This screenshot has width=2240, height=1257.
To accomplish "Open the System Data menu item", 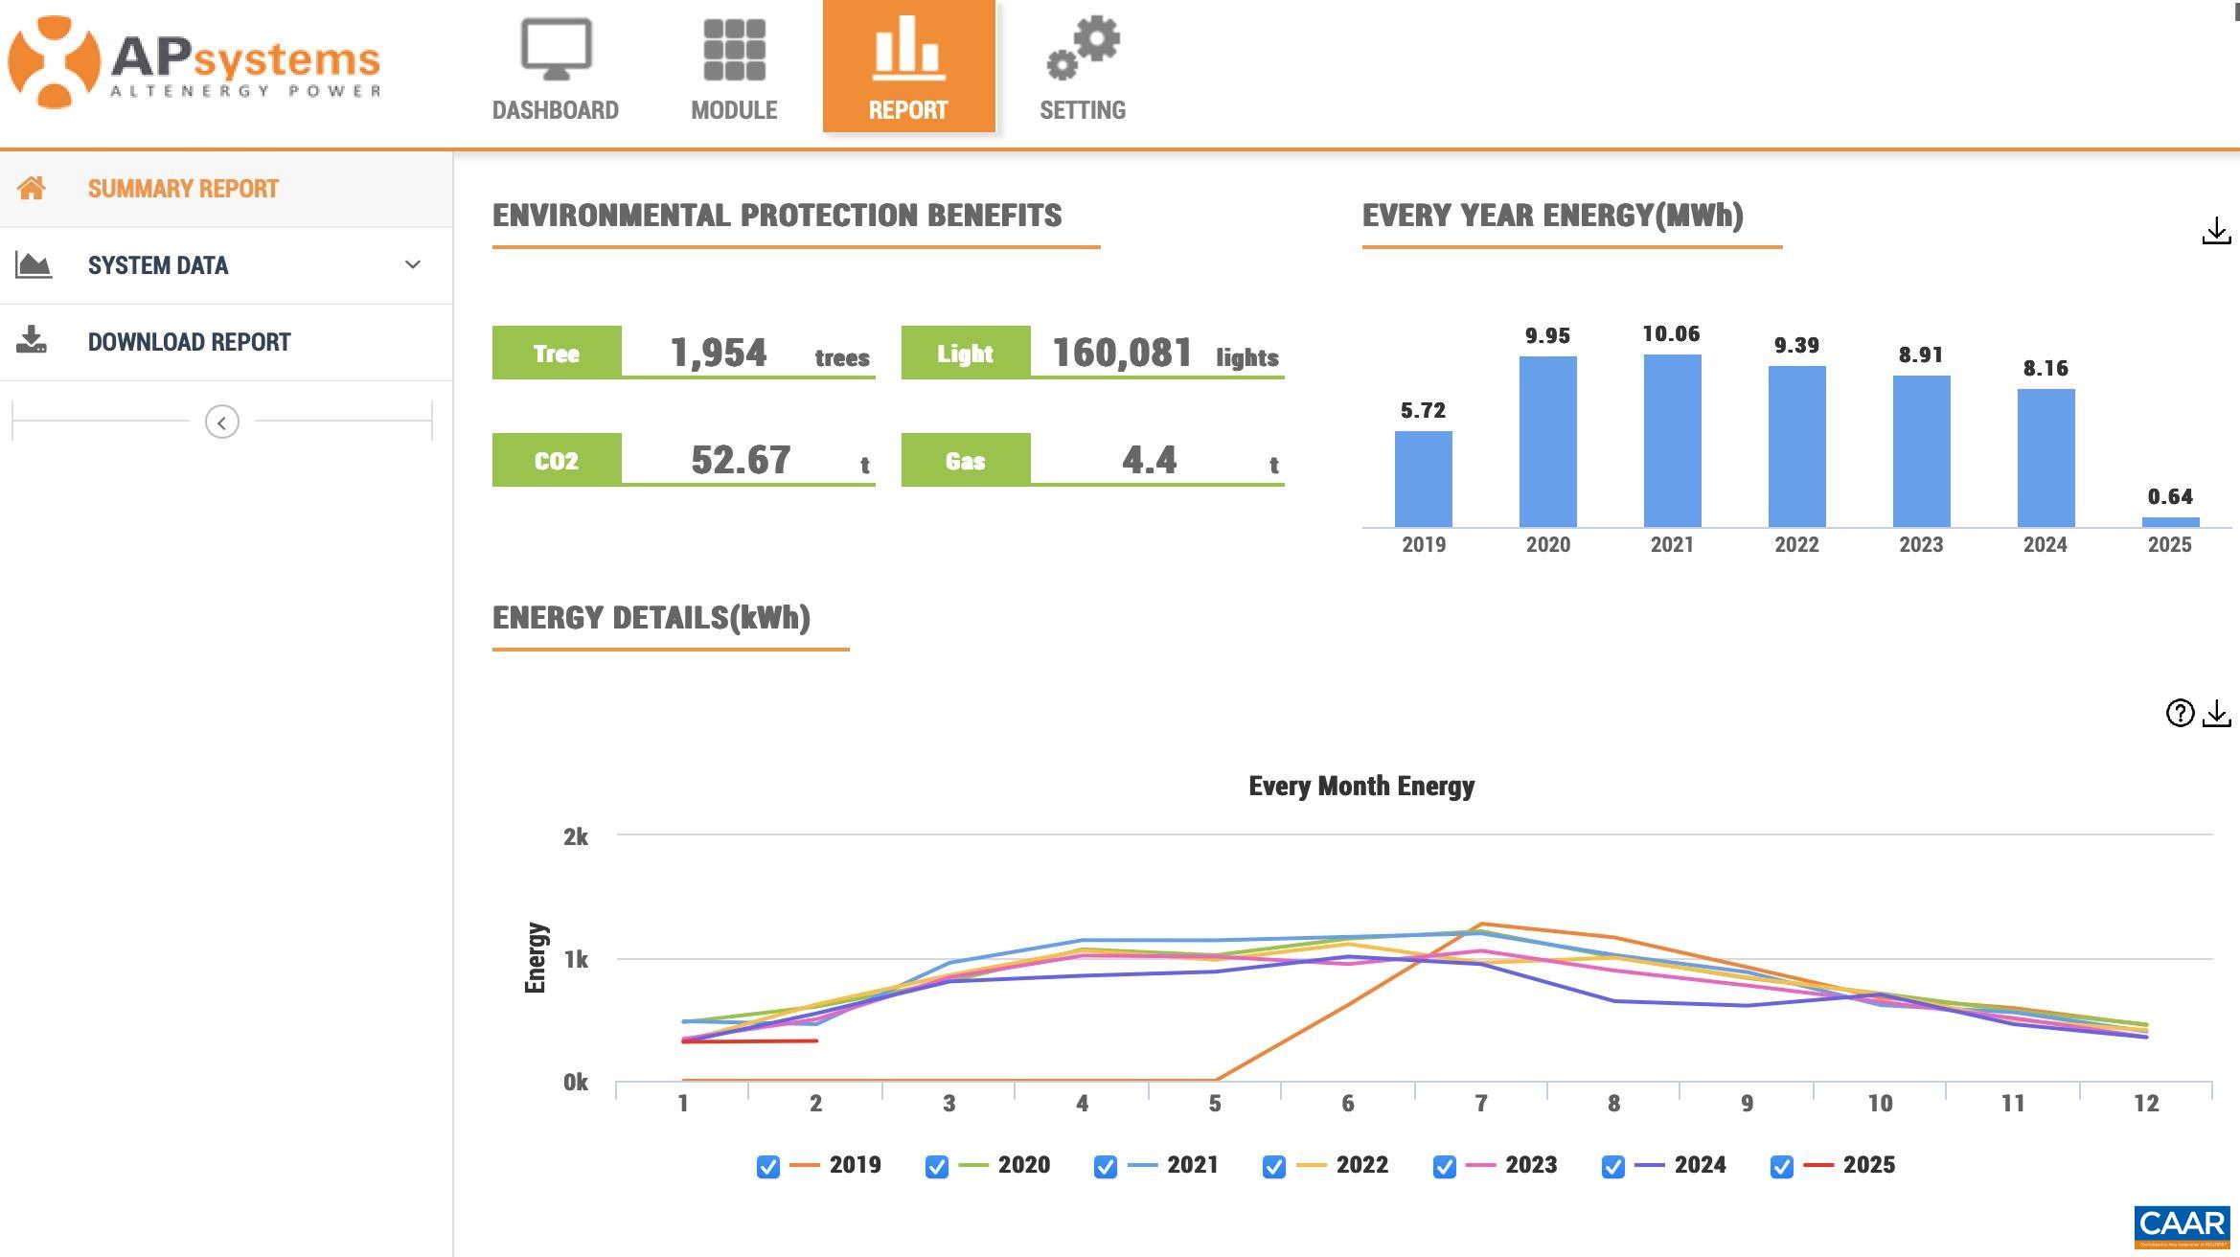I will coord(158,265).
